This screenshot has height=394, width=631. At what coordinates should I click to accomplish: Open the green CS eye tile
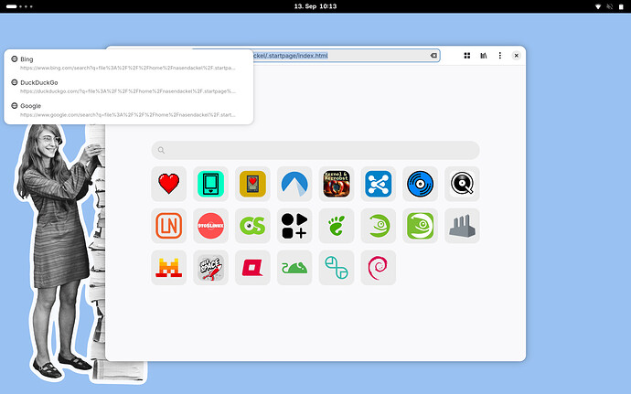[252, 226]
